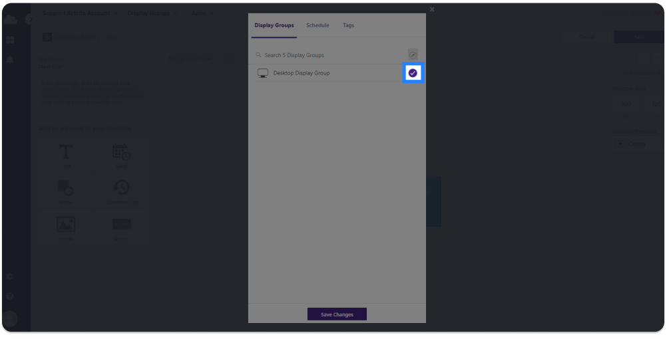
Task: Select the Display Groups tab
Action: point(274,25)
